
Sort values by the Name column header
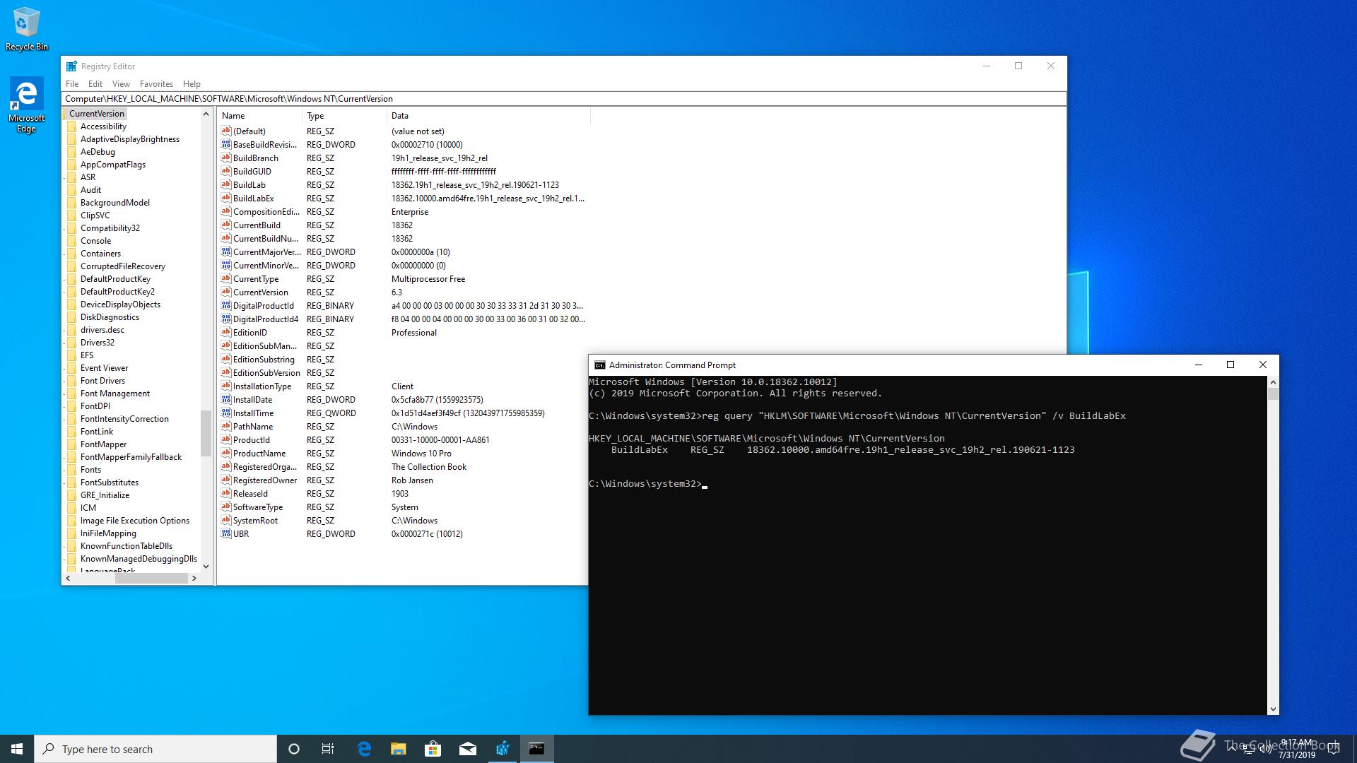click(x=259, y=116)
